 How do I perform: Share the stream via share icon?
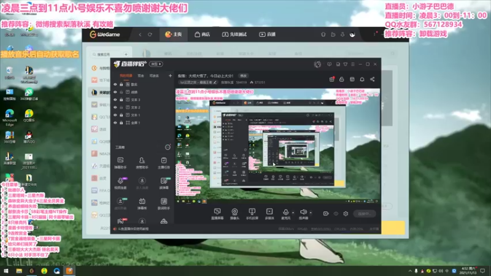[x=373, y=79]
